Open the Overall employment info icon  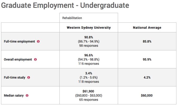35,60
